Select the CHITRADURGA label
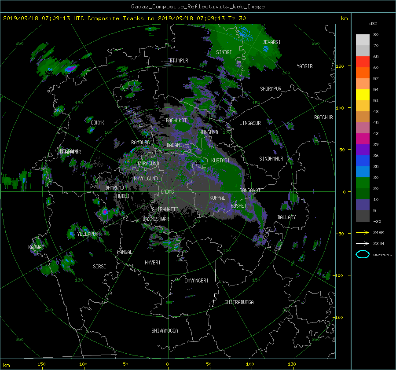Image resolution: width=396 pixels, height=370 pixels. (x=239, y=302)
